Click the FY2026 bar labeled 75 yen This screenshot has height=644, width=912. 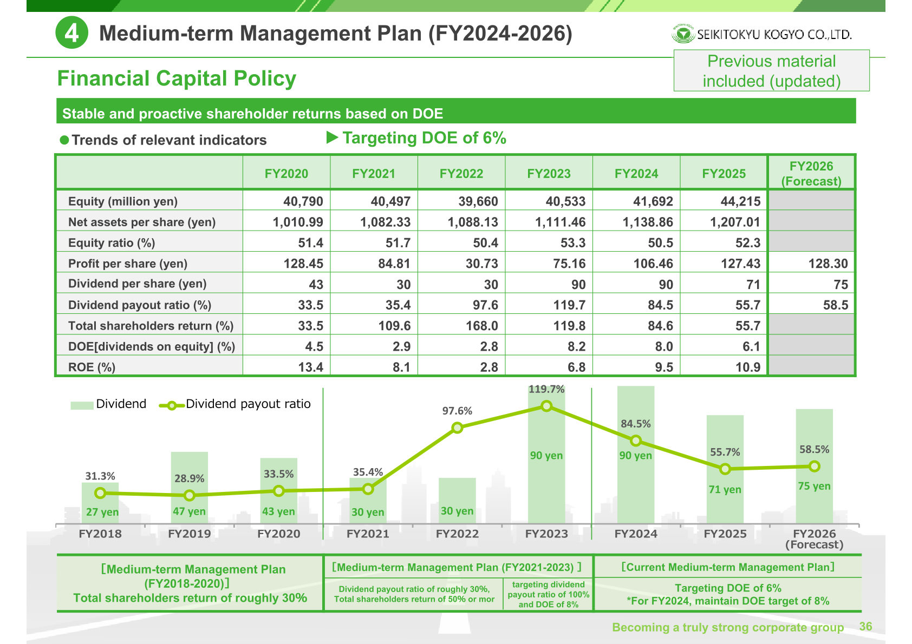(815, 466)
